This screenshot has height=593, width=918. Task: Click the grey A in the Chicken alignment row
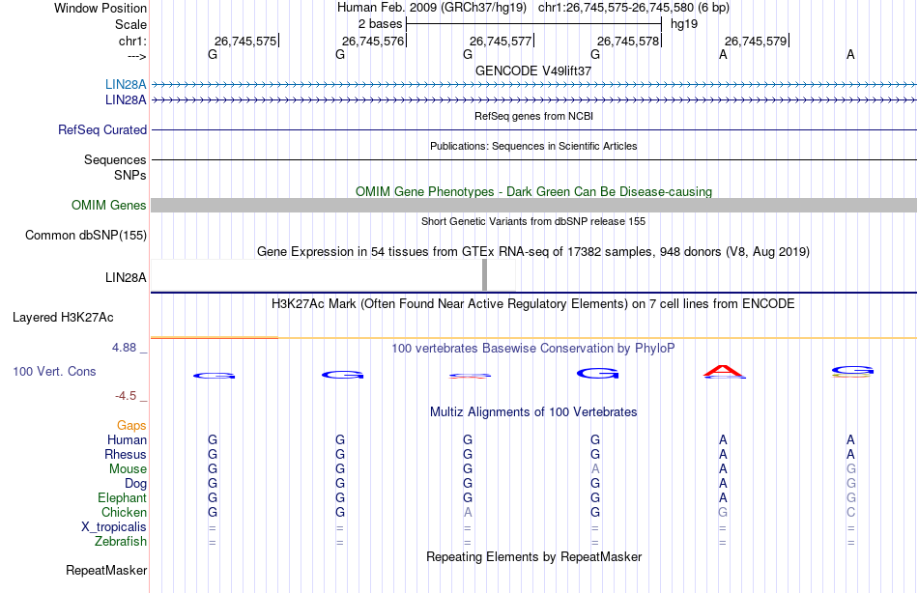[x=467, y=512]
